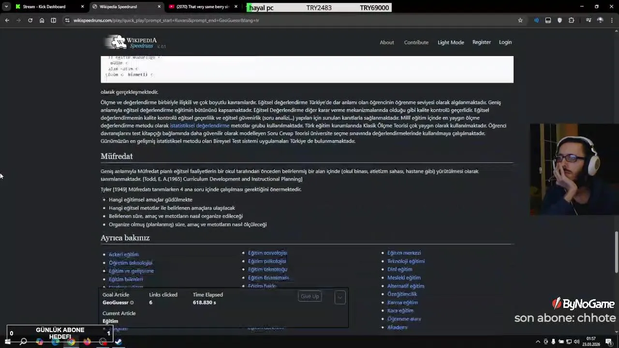Open Steam from the taskbar
Screen dimensions: 619x348
coord(118,342)
